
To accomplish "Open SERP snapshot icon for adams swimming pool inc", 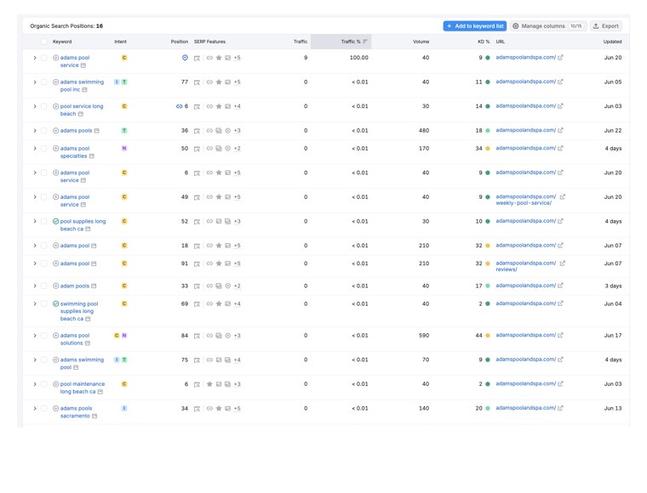I will point(198,82).
